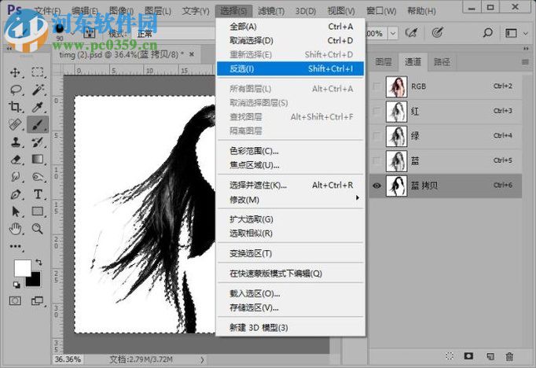Choose 存储选区(V)... entry
Viewport: 536px width, 368px height.
click(290, 307)
